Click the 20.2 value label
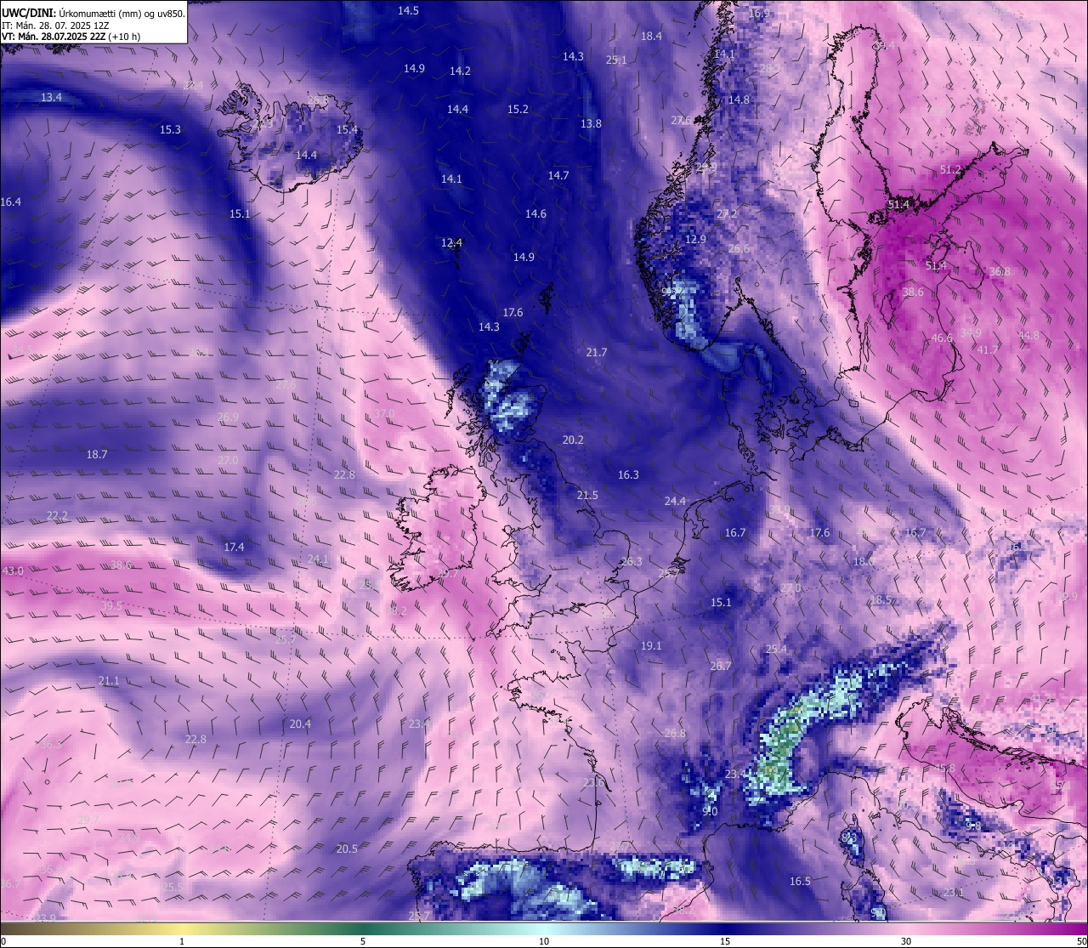The image size is (1088, 948). pyautogui.click(x=573, y=440)
